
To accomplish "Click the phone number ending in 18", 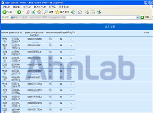I will click(35, 39).
